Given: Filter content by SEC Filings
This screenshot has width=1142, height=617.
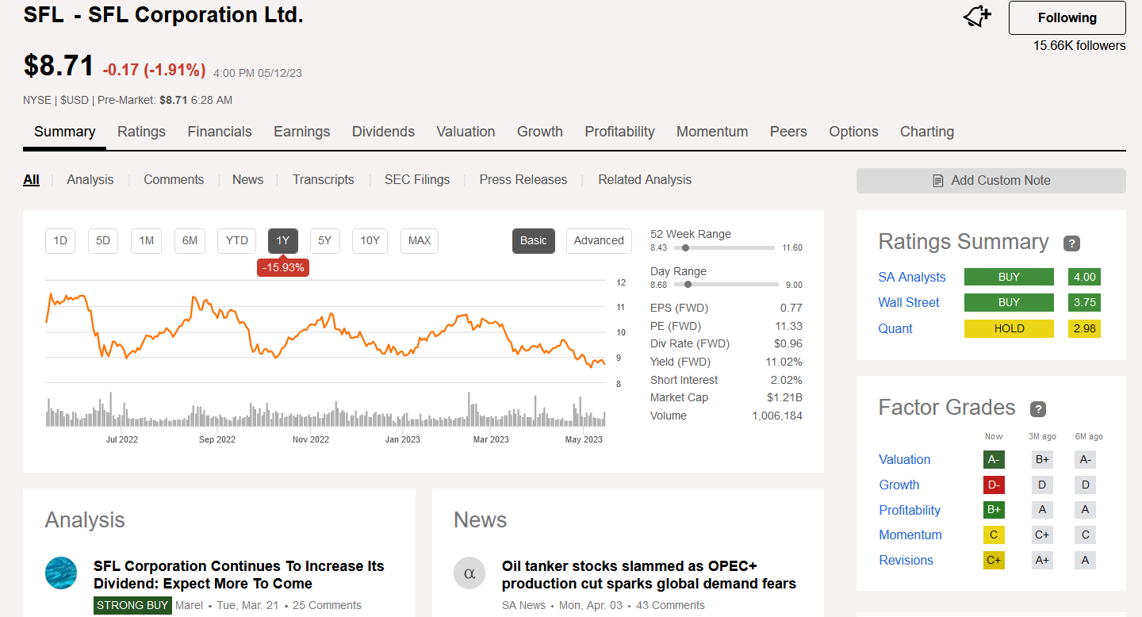Looking at the screenshot, I should 417,180.
